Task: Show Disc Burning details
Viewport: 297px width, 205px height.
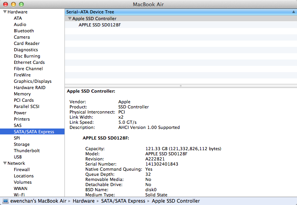Action: tap(27, 56)
